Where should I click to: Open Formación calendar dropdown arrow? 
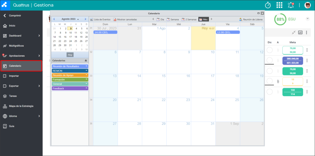[x=86, y=80]
